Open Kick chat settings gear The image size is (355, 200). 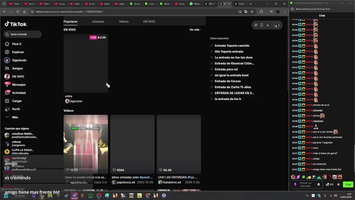(x=338, y=184)
